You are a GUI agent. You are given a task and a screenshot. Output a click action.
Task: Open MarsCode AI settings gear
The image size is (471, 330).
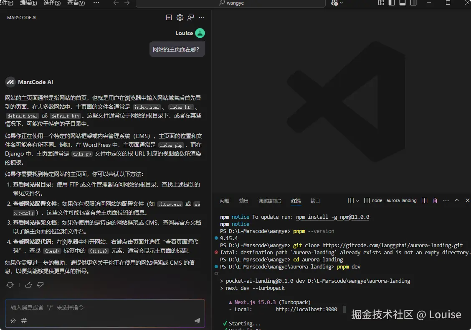tap(180, 18)
